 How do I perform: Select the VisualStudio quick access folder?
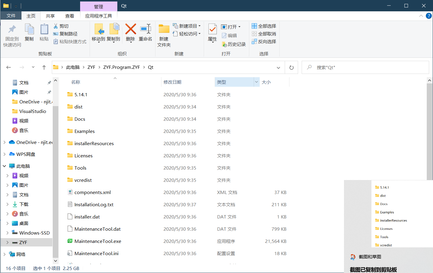click(x=29, y=111)
